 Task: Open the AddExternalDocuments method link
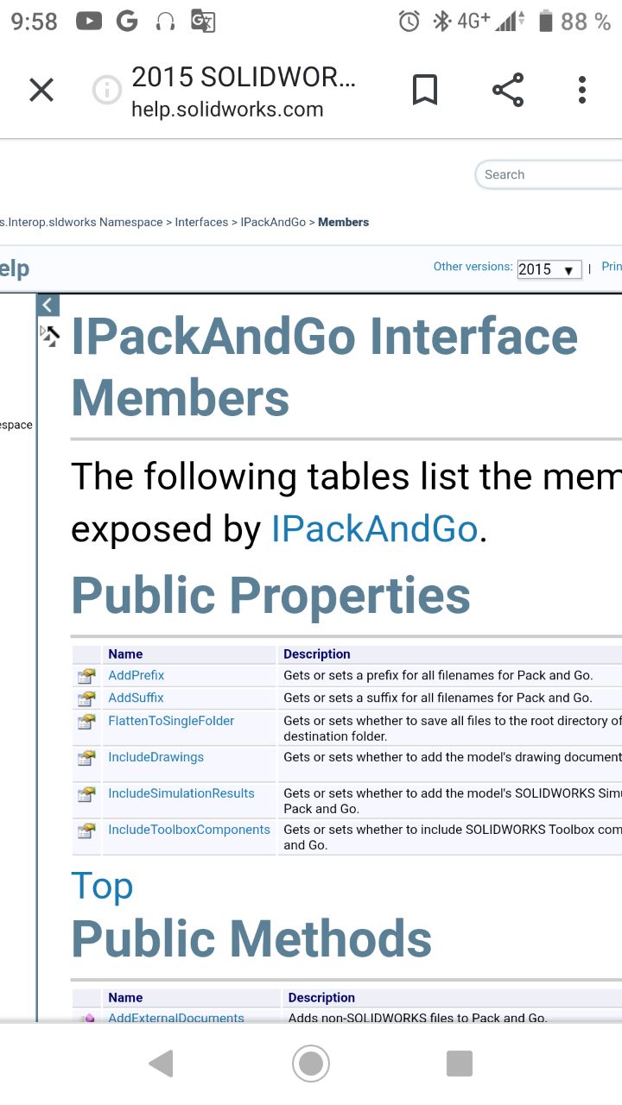(x=176, y=1018)
